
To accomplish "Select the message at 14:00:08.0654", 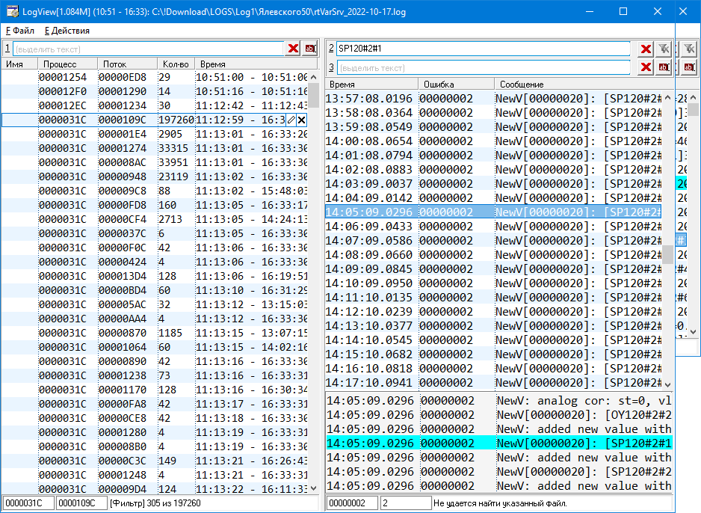I will tap(493, 141).
